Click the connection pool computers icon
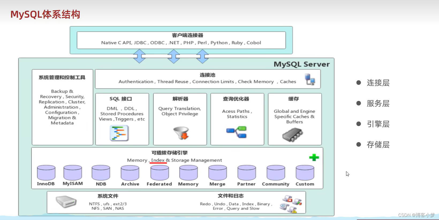The height and width of the screenshot is (220, 439). tap(310, 79)
